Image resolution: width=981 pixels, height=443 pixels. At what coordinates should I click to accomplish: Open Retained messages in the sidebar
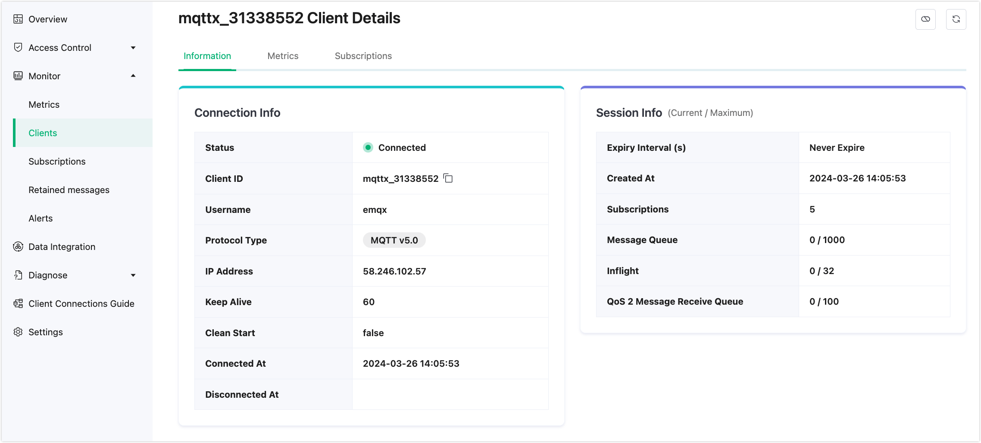pos(69,190)
